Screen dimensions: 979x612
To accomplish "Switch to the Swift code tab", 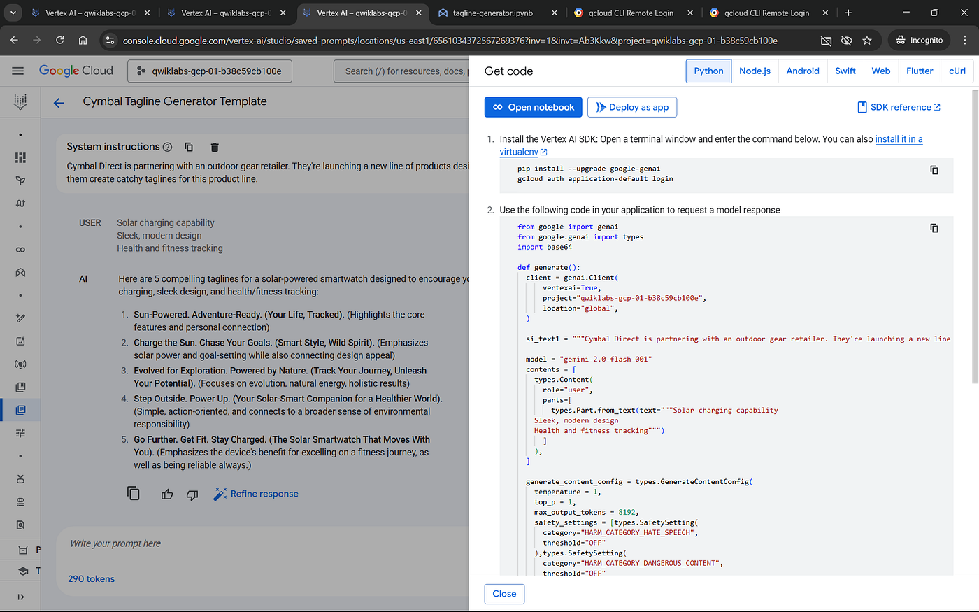I will (x=845, y=71).
